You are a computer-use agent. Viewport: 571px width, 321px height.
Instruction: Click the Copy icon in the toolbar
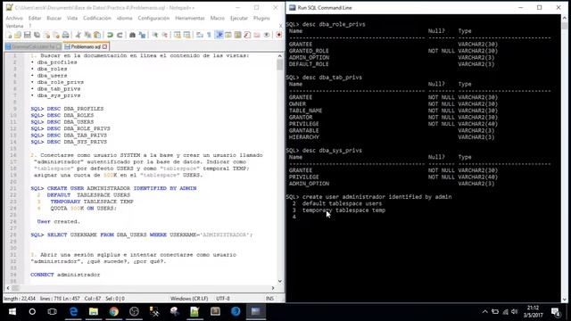coord(87,35)
